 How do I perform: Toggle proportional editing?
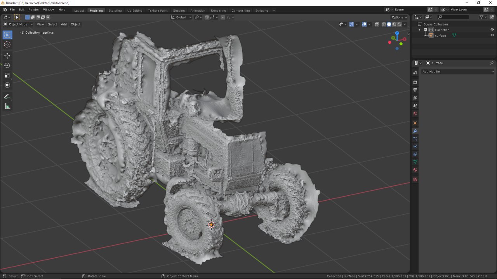click(223, 17)
